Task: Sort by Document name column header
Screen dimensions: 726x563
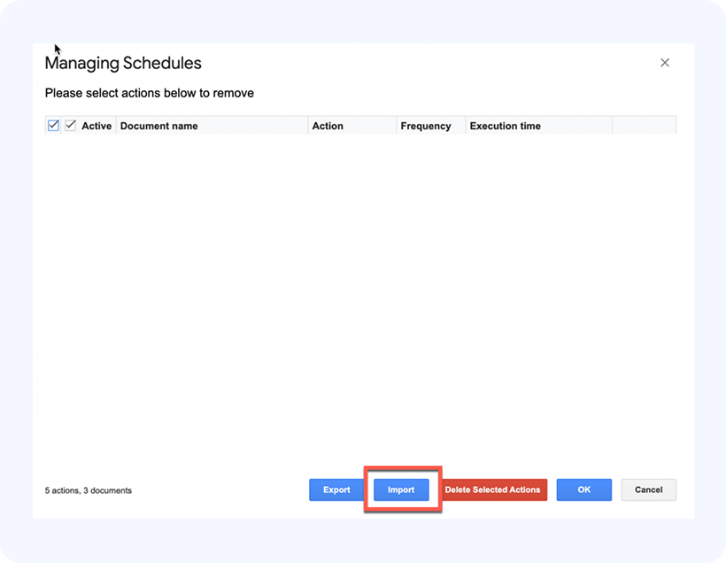Action: click(159, 126)
